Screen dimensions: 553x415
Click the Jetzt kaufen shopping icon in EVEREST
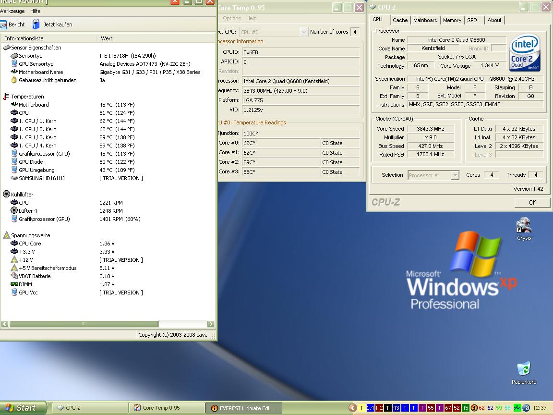[x=36, y=24]
